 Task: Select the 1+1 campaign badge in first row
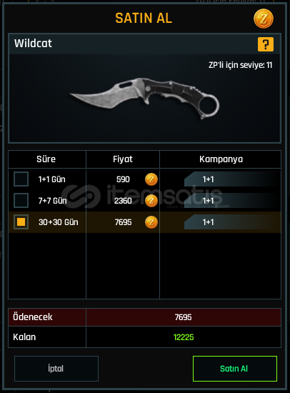click(208, 179)
